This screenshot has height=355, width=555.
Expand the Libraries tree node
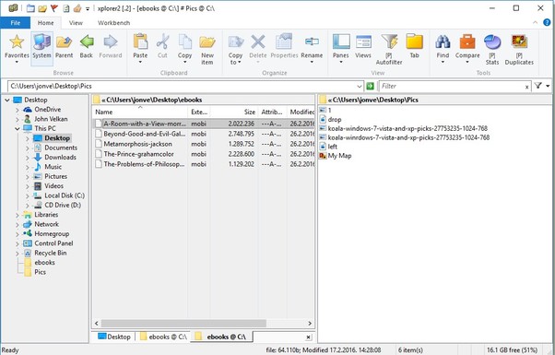point(17,215)
